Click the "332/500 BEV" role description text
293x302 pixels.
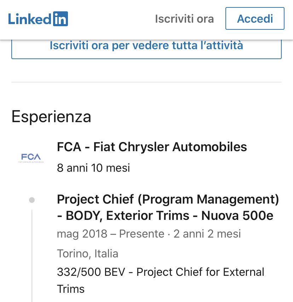(91, 272)
